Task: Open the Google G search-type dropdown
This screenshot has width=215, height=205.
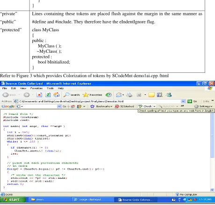Action: [20, 106]
